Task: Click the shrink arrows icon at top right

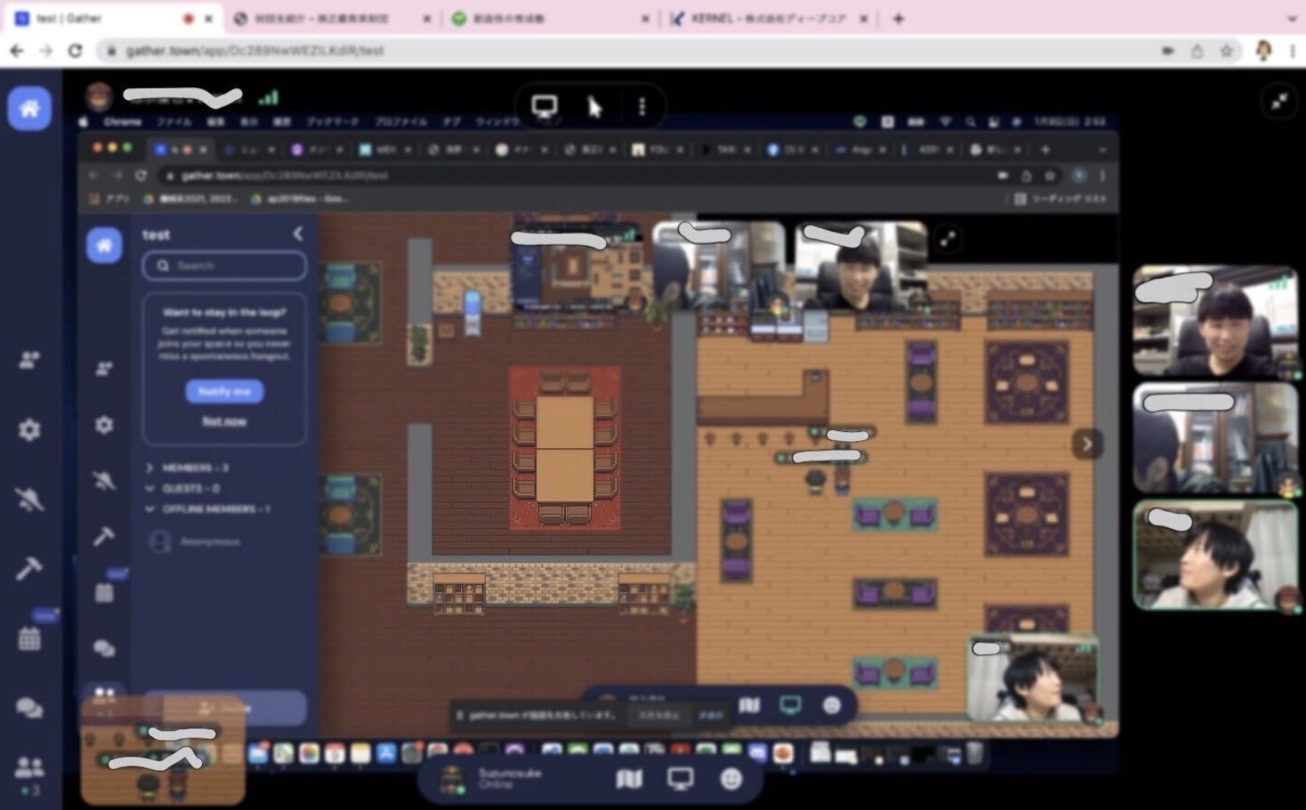Action: (1280, 102)
